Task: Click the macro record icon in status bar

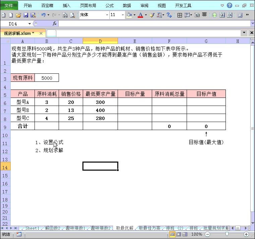Action: (x=19, y=234)
